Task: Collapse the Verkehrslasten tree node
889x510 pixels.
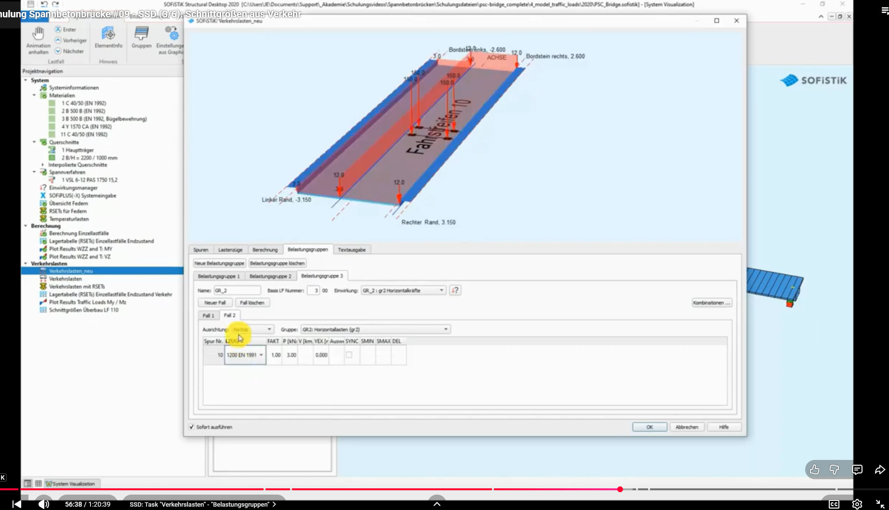Action: tap(26, 264)
